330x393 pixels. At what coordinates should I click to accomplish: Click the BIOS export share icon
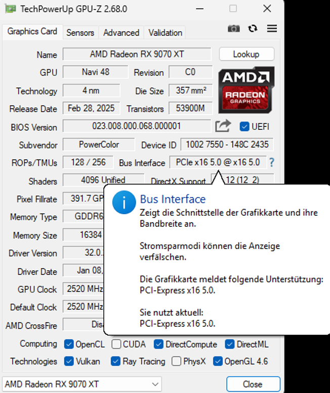coord(223,126)
